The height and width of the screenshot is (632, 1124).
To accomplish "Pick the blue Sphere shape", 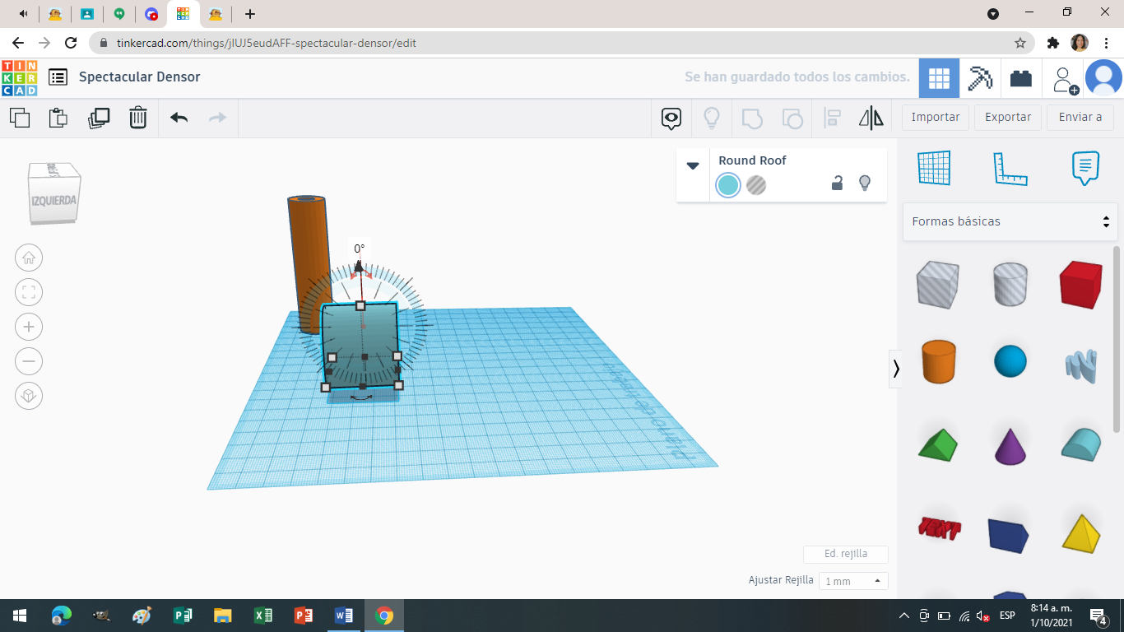I will (1010, 361).
